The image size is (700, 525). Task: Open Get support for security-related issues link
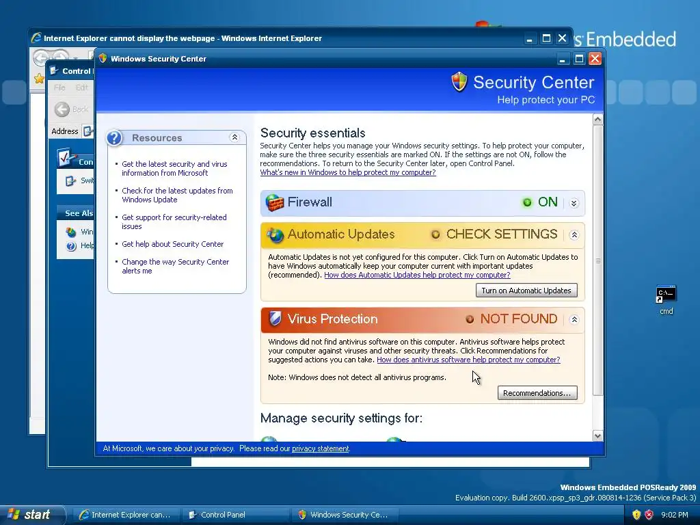tap(174, 222)
